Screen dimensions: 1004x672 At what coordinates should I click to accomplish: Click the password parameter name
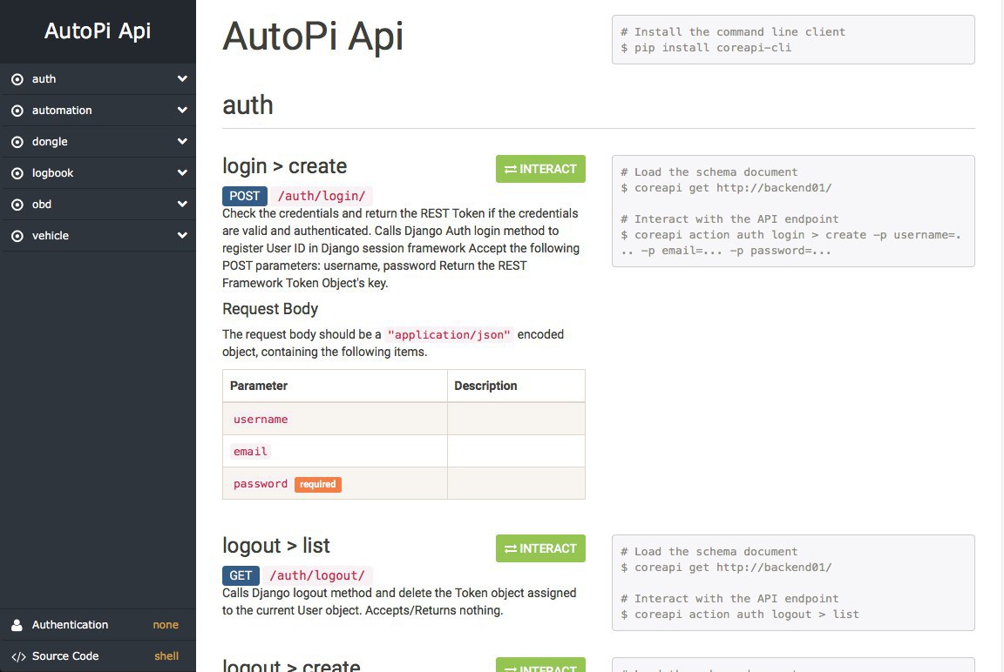[x=261, y=484]
